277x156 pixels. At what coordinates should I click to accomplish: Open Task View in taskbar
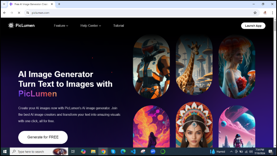(x=73, y=152)
